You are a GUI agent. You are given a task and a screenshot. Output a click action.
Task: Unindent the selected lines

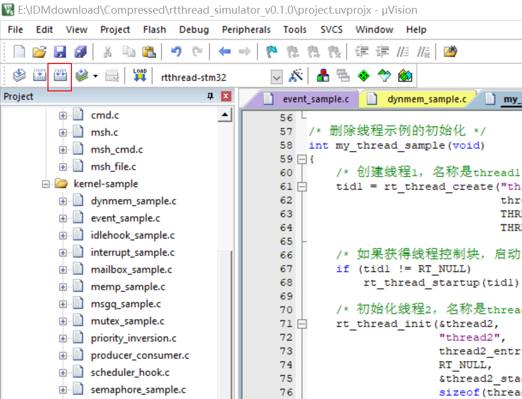coord(383,51)
